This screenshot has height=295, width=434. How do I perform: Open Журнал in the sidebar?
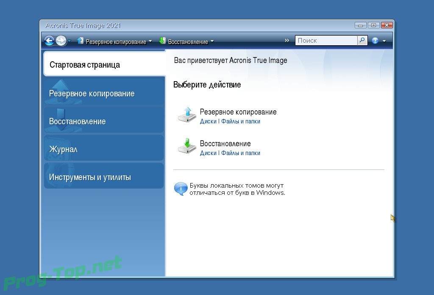click(104, 149)
